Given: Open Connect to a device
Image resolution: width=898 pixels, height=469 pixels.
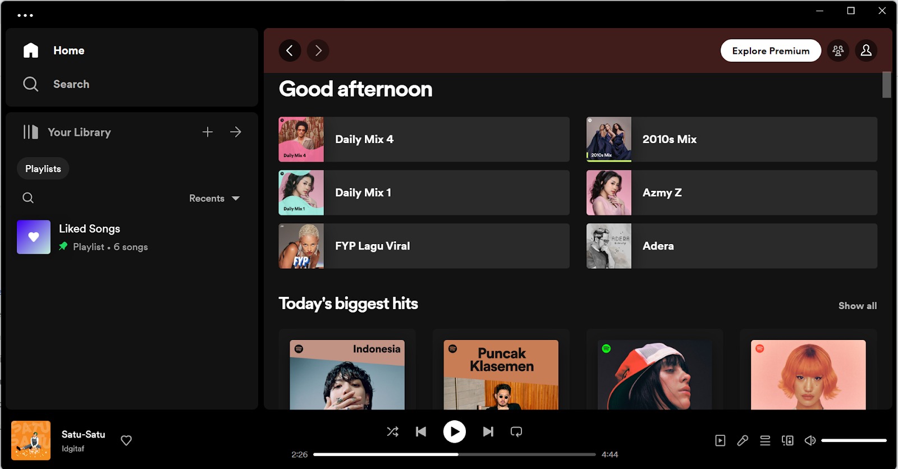Looking at the screenshot, I should coord(787,440).
